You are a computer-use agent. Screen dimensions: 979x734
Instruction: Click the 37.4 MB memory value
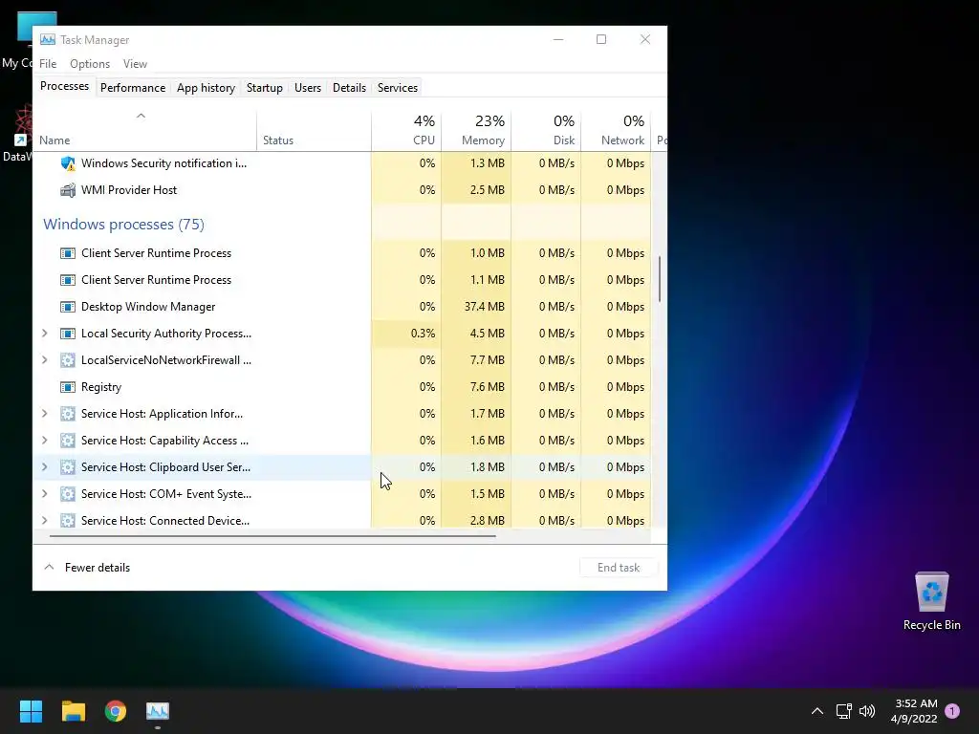tap(484, 307)
